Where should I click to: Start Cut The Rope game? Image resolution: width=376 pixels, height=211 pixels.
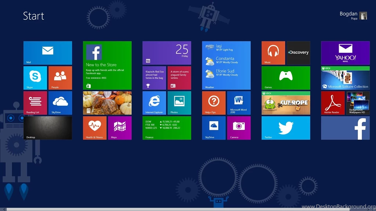tap(286, 103)
